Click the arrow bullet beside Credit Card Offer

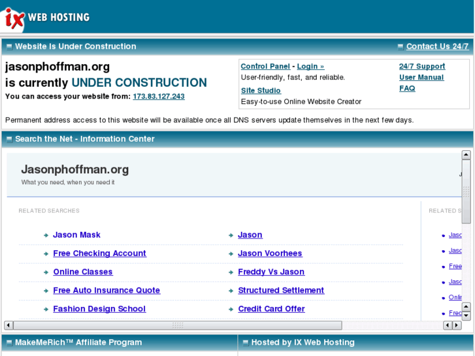point(231,310)
